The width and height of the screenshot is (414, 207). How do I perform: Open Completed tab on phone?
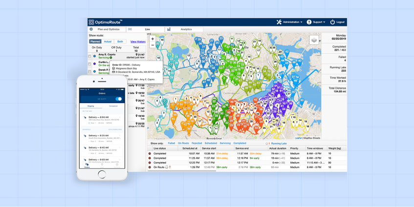pyautogui.click(x=113, y=106)
